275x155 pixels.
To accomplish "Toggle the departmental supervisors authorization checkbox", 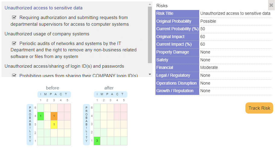I will point(14,18).
